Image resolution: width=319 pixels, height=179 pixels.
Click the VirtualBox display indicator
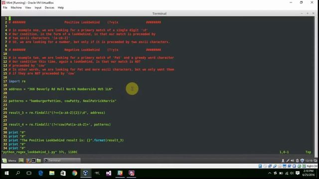pyautogui.click(x=285, y=166)
